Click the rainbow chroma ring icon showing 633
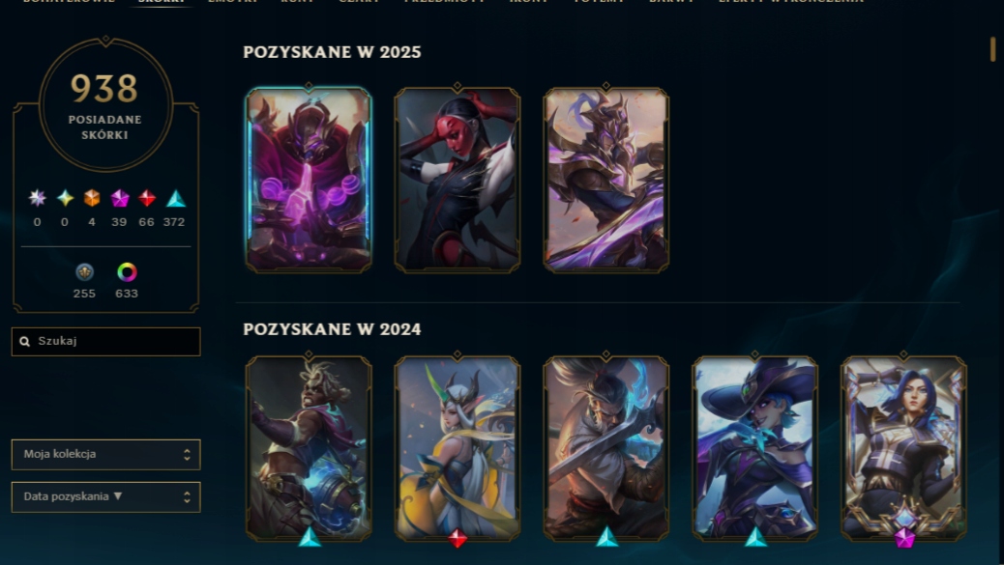The height and width of the screenshot is (565, 1004). click(x=127, y=272)
